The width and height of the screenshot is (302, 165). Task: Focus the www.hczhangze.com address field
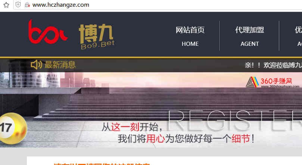coord(61,5)
